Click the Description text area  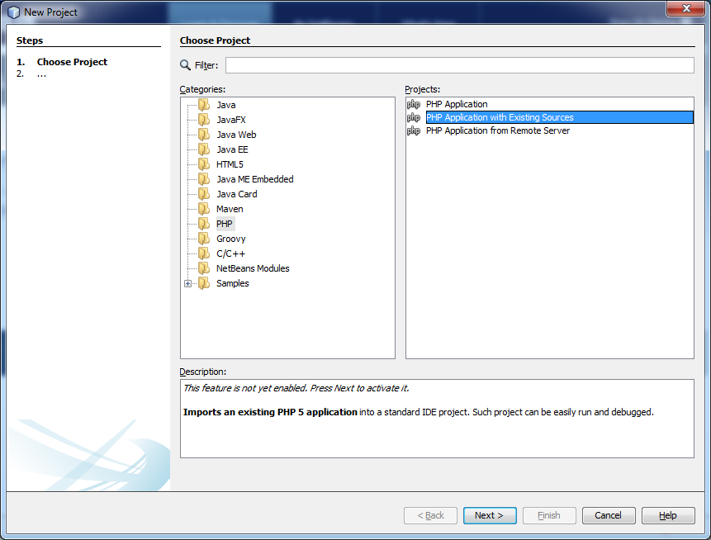click(437, 419)
